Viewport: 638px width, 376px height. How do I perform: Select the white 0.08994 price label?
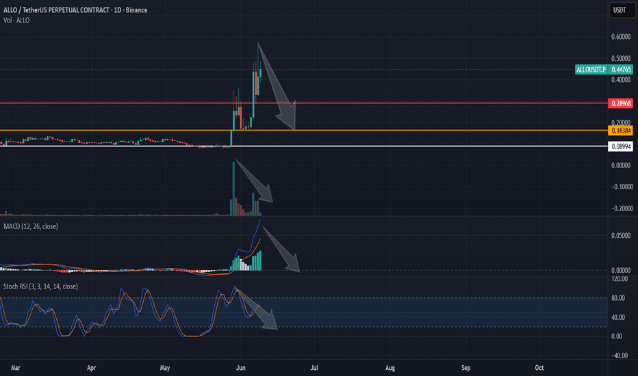pyautogui.click(x=620, y=146)
